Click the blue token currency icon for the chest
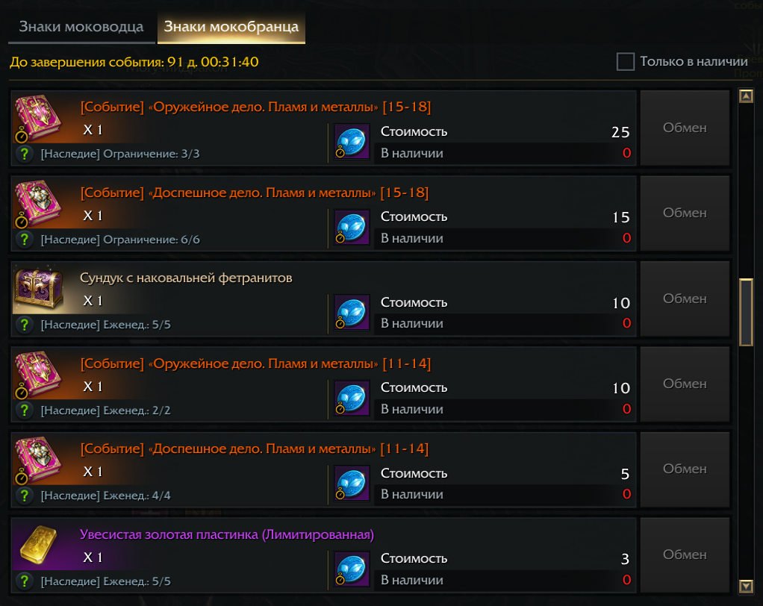 tap(352, 312)
